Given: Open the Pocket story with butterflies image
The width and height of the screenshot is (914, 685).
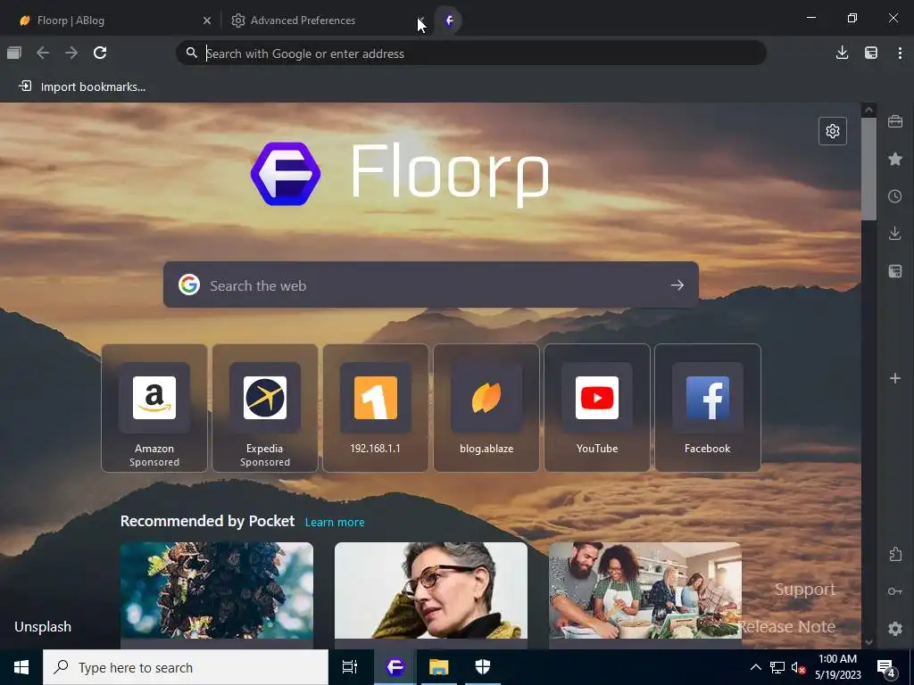Looking at the screenshot, I should [x=216, y=594].
